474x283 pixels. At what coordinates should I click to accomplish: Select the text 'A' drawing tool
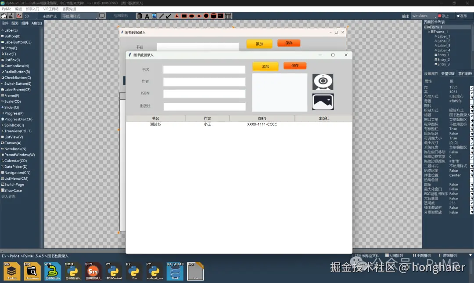point(147,16)
